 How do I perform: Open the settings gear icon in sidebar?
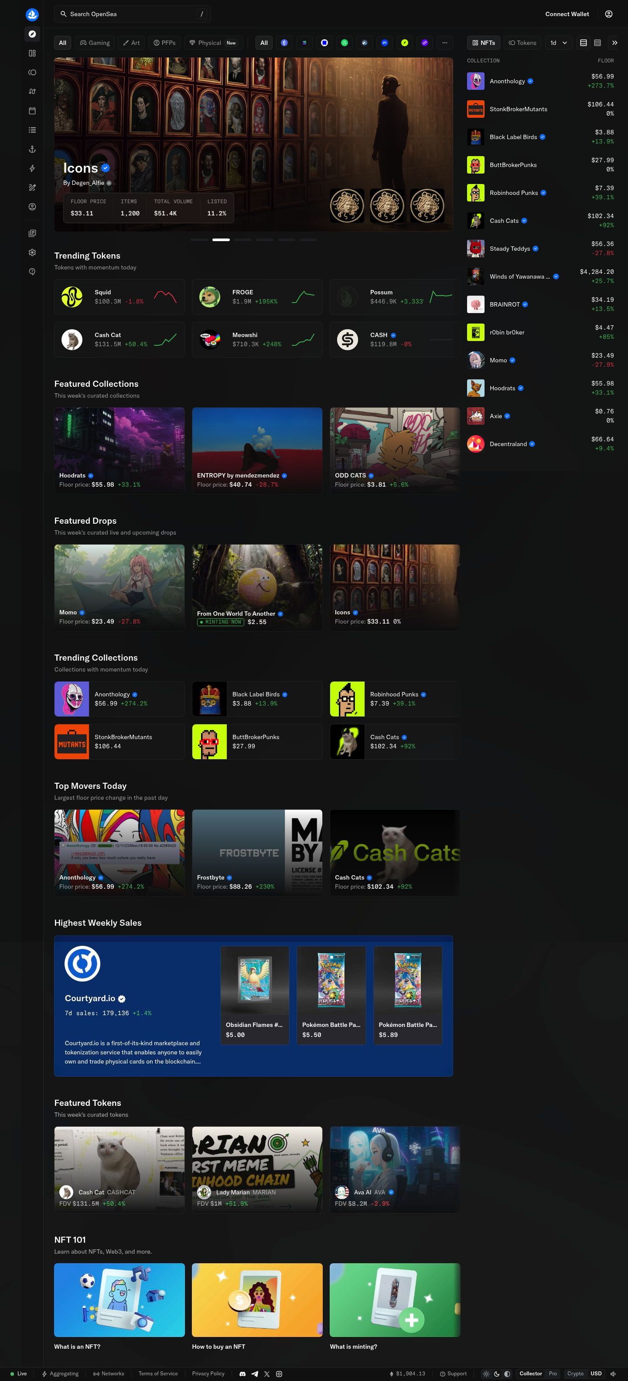32,252
